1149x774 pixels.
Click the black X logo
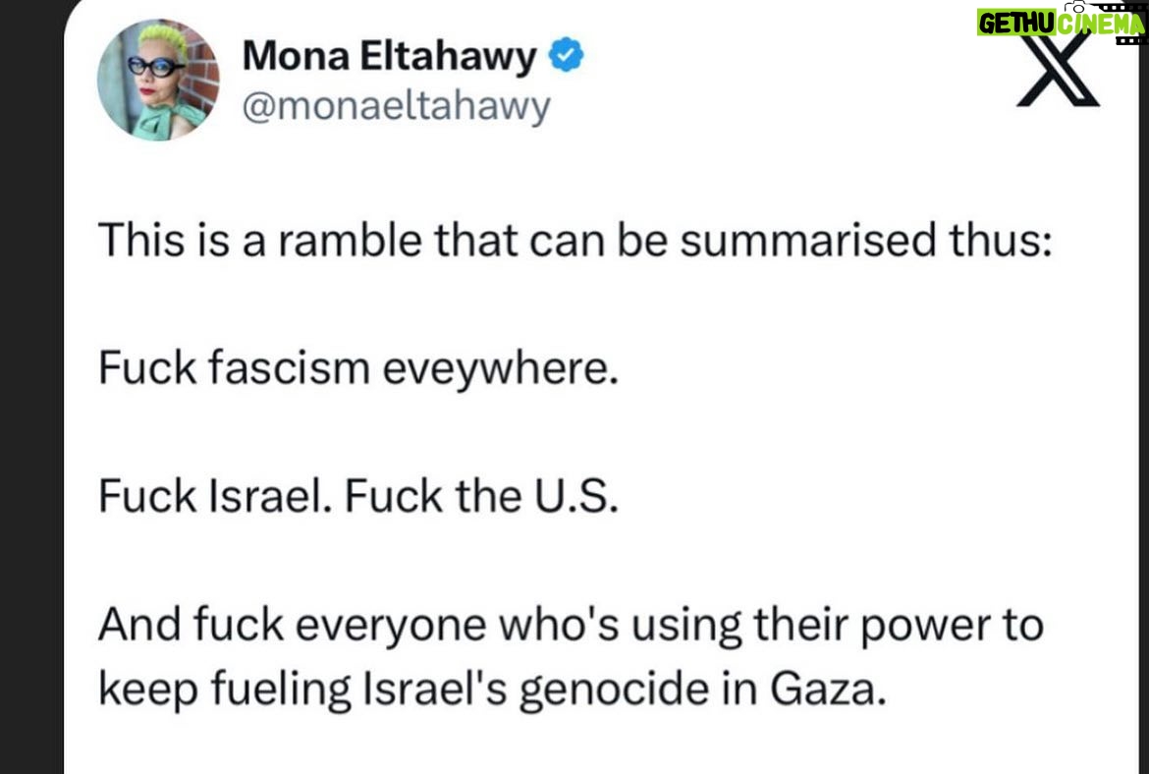click(x=1059, y=70)
